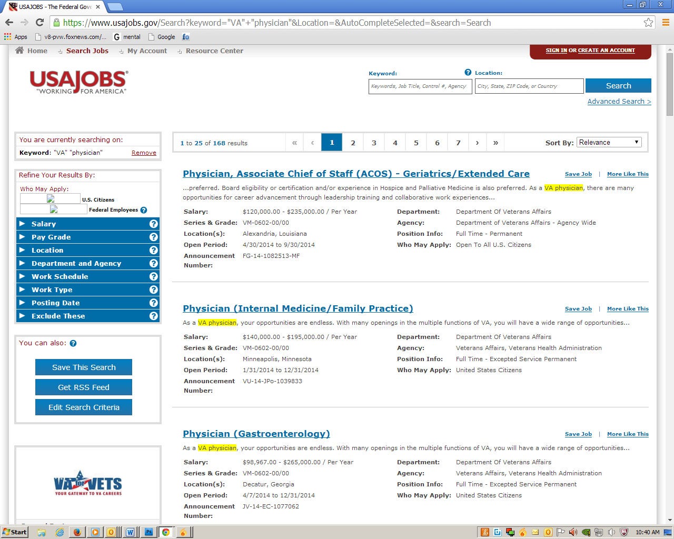Viewport: 674px width, 539px height.
Task: Open help icon beside Federal Employees
Action: (x=144, y=210)
